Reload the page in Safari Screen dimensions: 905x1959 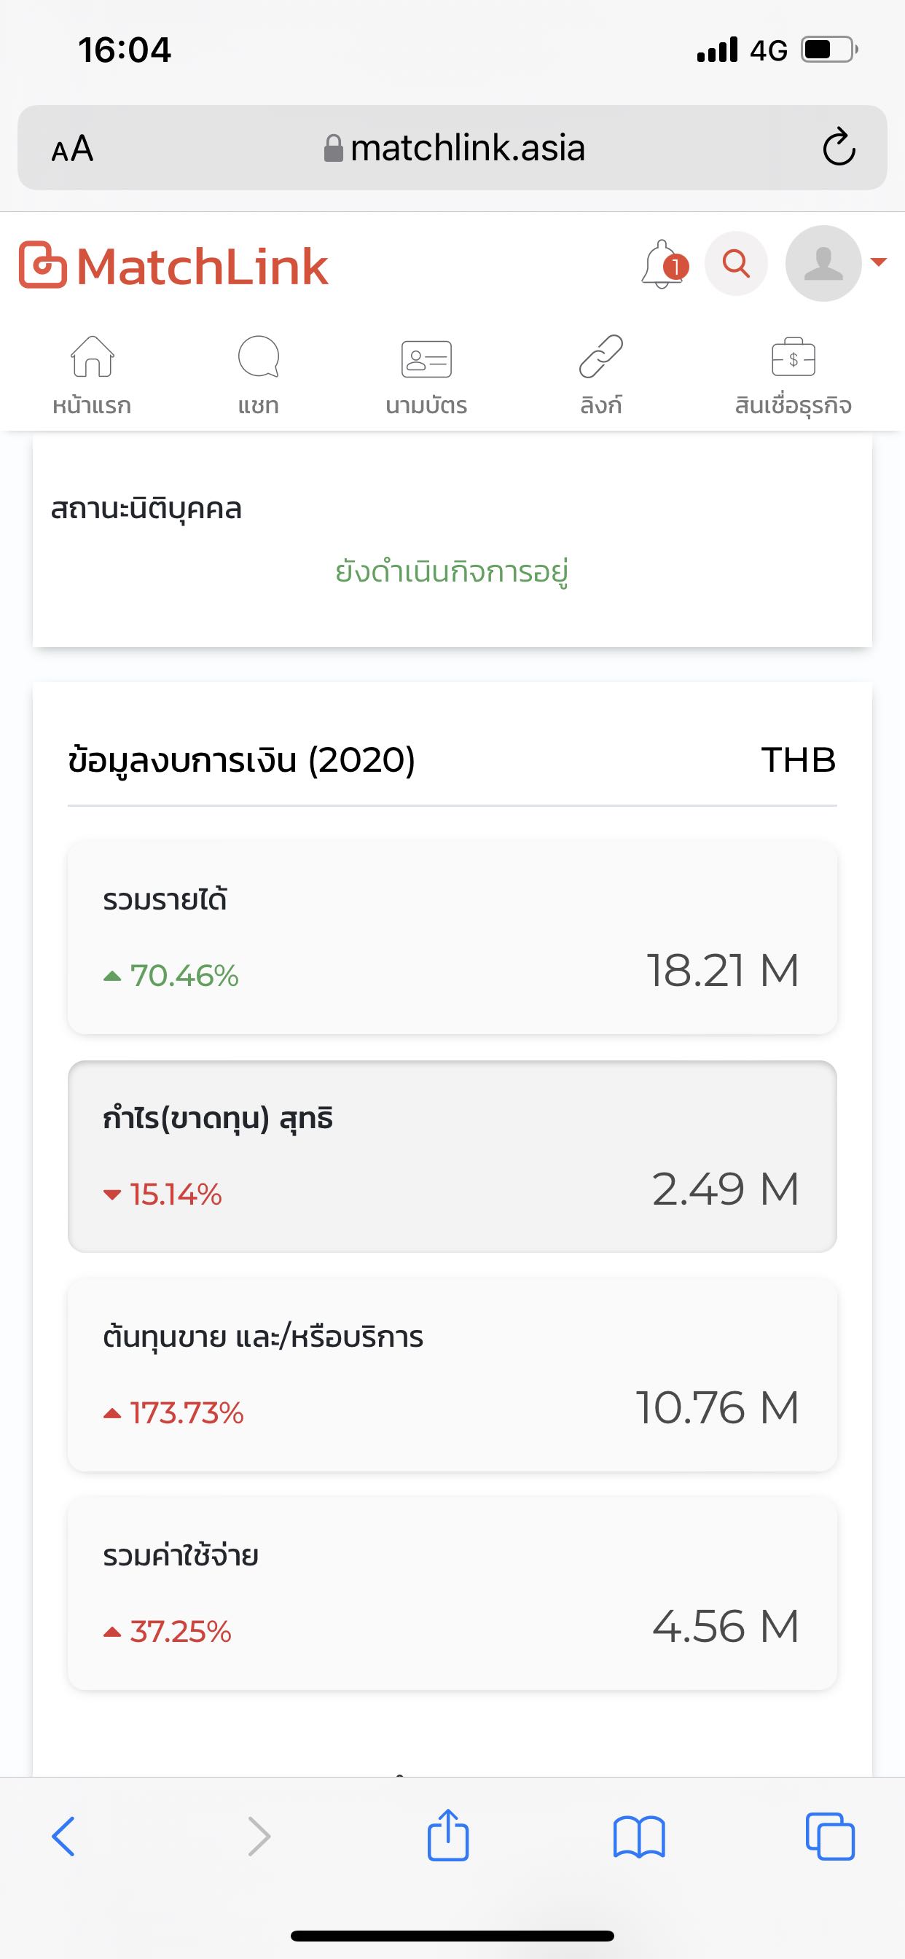click(x=839, y=147)
